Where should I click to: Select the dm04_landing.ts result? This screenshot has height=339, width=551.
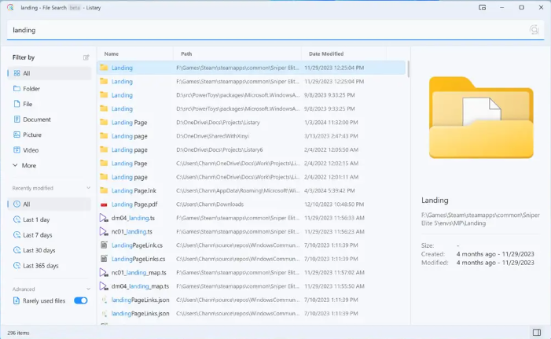point(252,218)
